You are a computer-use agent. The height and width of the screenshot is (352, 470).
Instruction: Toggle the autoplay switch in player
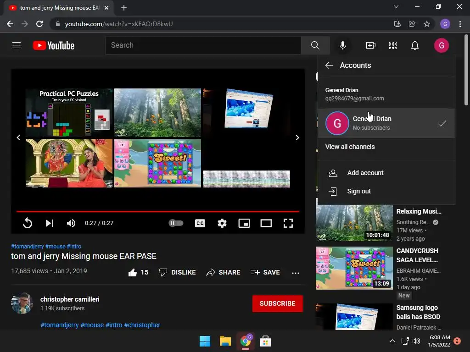pos(176,223)
